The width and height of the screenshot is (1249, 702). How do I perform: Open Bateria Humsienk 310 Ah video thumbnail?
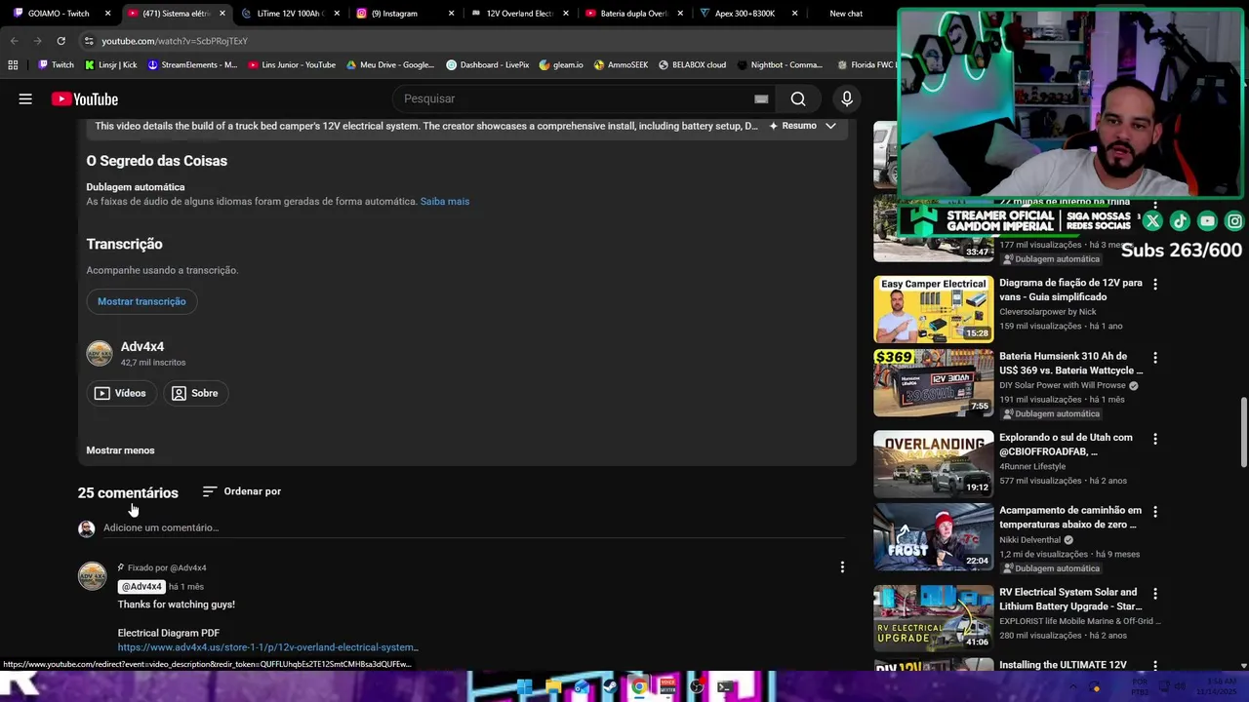pos(933,382)
